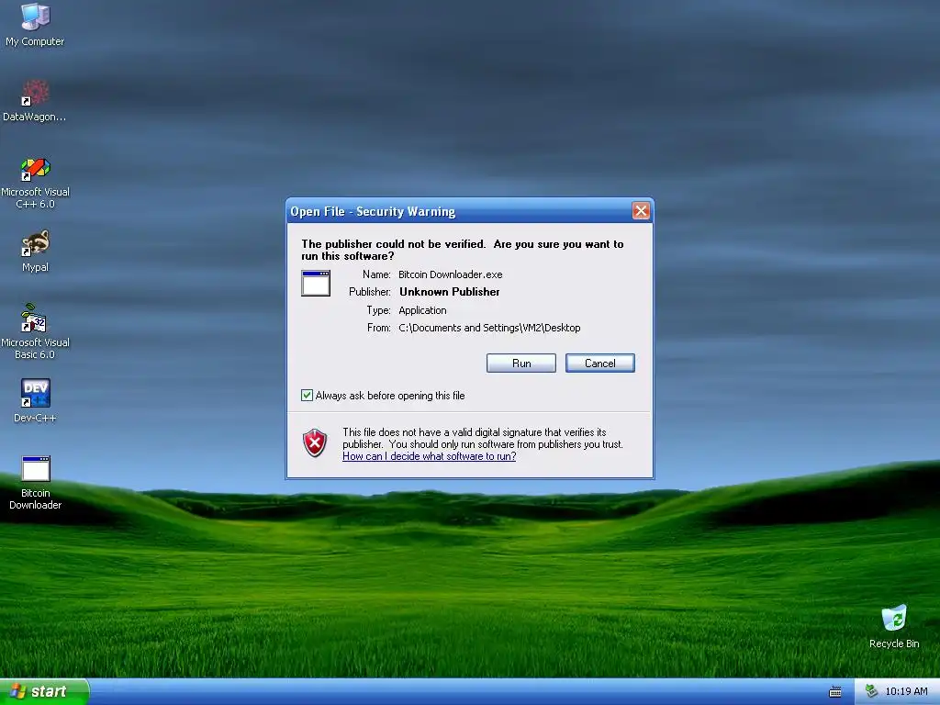Viewport: 940px width, 705px height.
Task: Click the application icon in the security dialog
Action: (316, 283)
